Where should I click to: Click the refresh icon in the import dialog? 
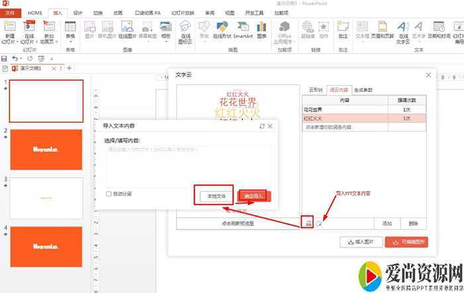point(262,125)
